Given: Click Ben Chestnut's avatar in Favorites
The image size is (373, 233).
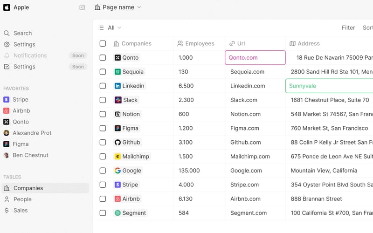Looking at the screenshot, I should tap(7, 155).
